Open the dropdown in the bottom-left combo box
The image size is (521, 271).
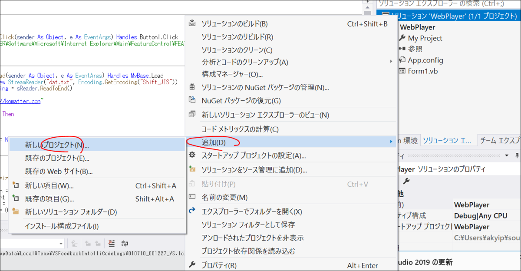coord(61,244)
